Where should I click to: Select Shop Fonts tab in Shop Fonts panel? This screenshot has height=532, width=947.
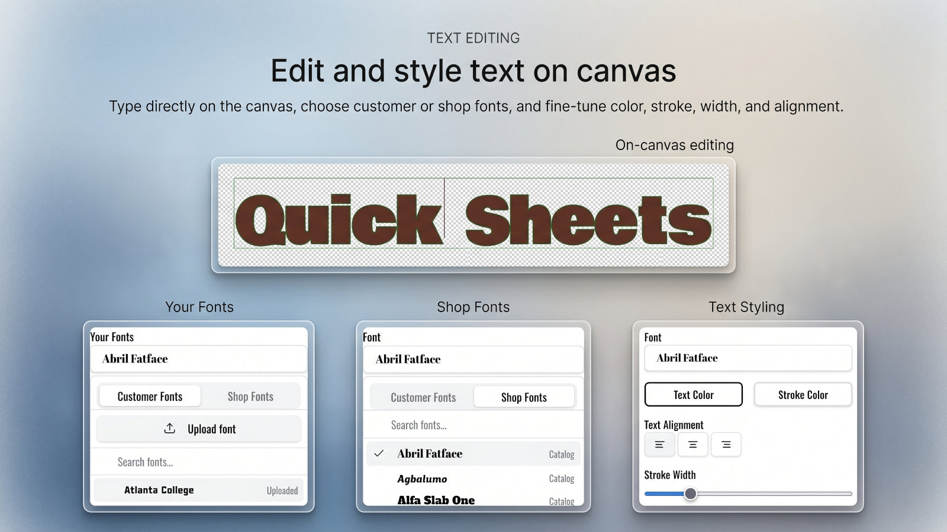point(524,397)
